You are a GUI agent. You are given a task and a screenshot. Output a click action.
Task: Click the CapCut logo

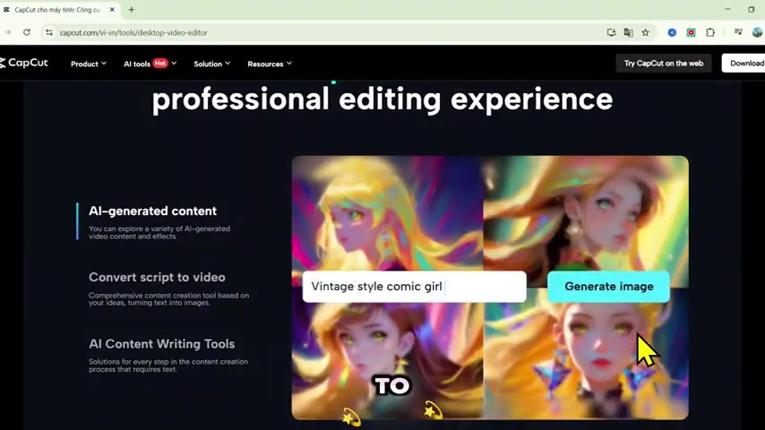click(24, 63)
